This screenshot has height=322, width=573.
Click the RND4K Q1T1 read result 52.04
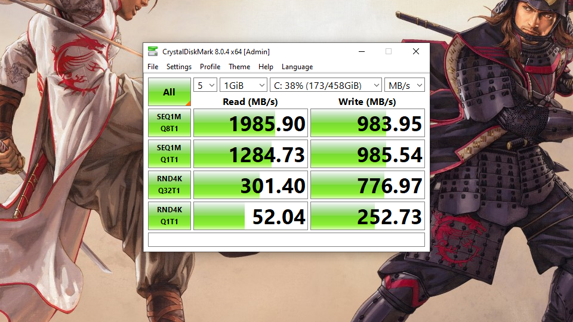[x=251, y=216]
